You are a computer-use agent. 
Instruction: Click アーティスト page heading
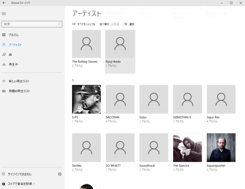click(87, 13)
